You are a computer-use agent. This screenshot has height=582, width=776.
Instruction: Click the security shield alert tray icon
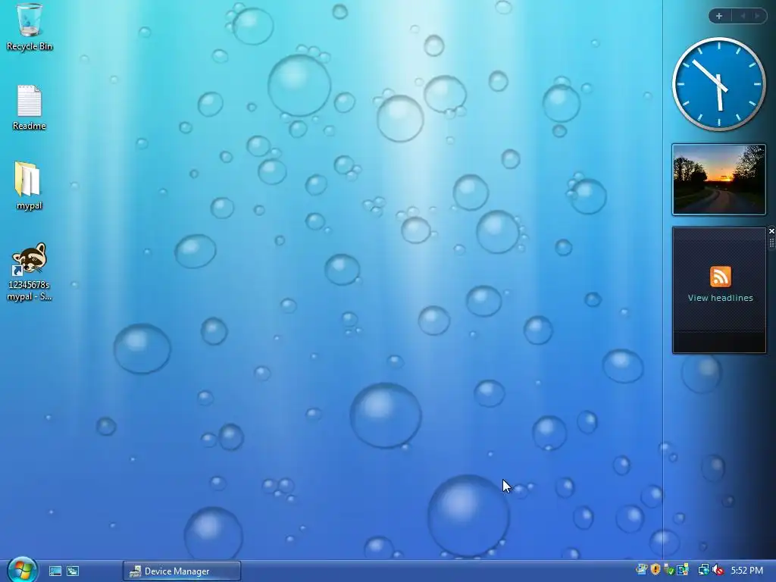coord(656,570)
